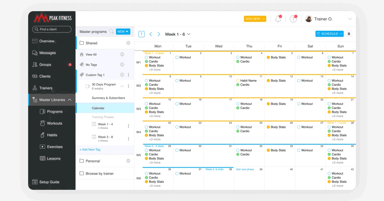Click the notification bell icon
The width and height of the screenshot is (384, 201).
(278, 19)
